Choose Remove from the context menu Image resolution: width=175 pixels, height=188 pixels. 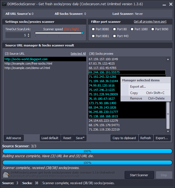[146, 98]
